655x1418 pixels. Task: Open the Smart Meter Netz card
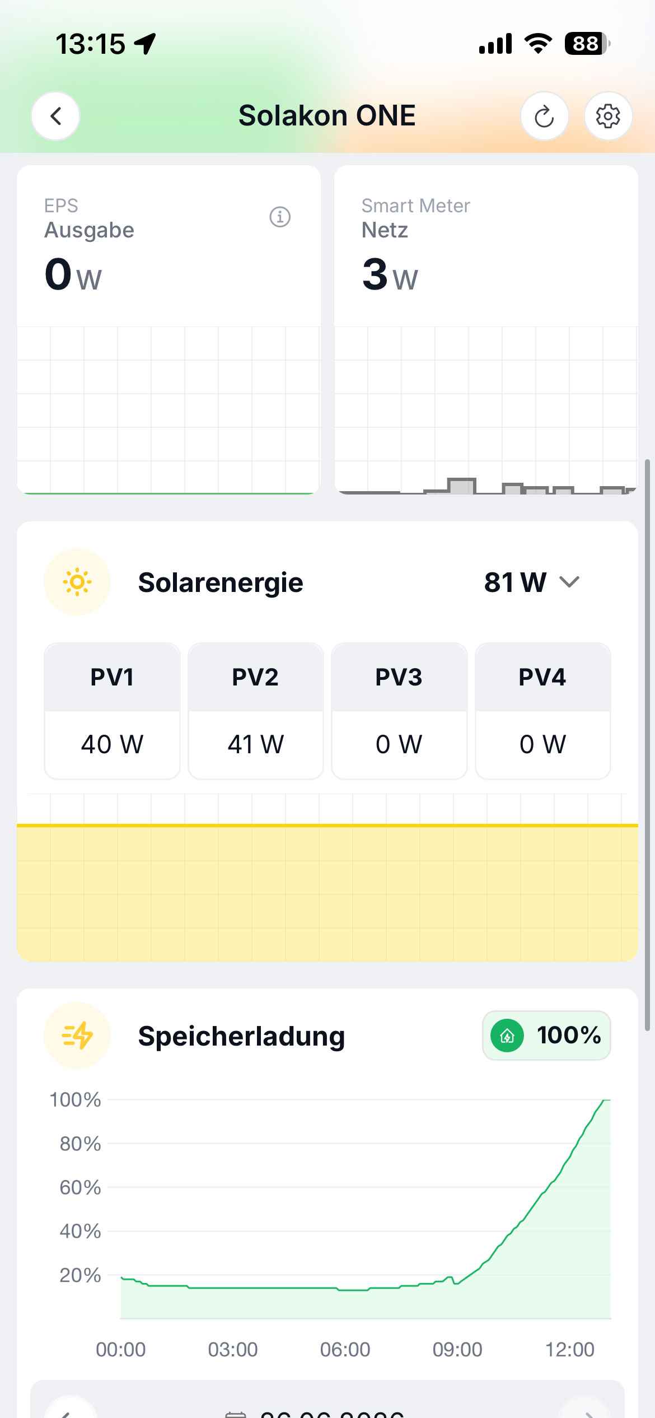pos(486,329)
